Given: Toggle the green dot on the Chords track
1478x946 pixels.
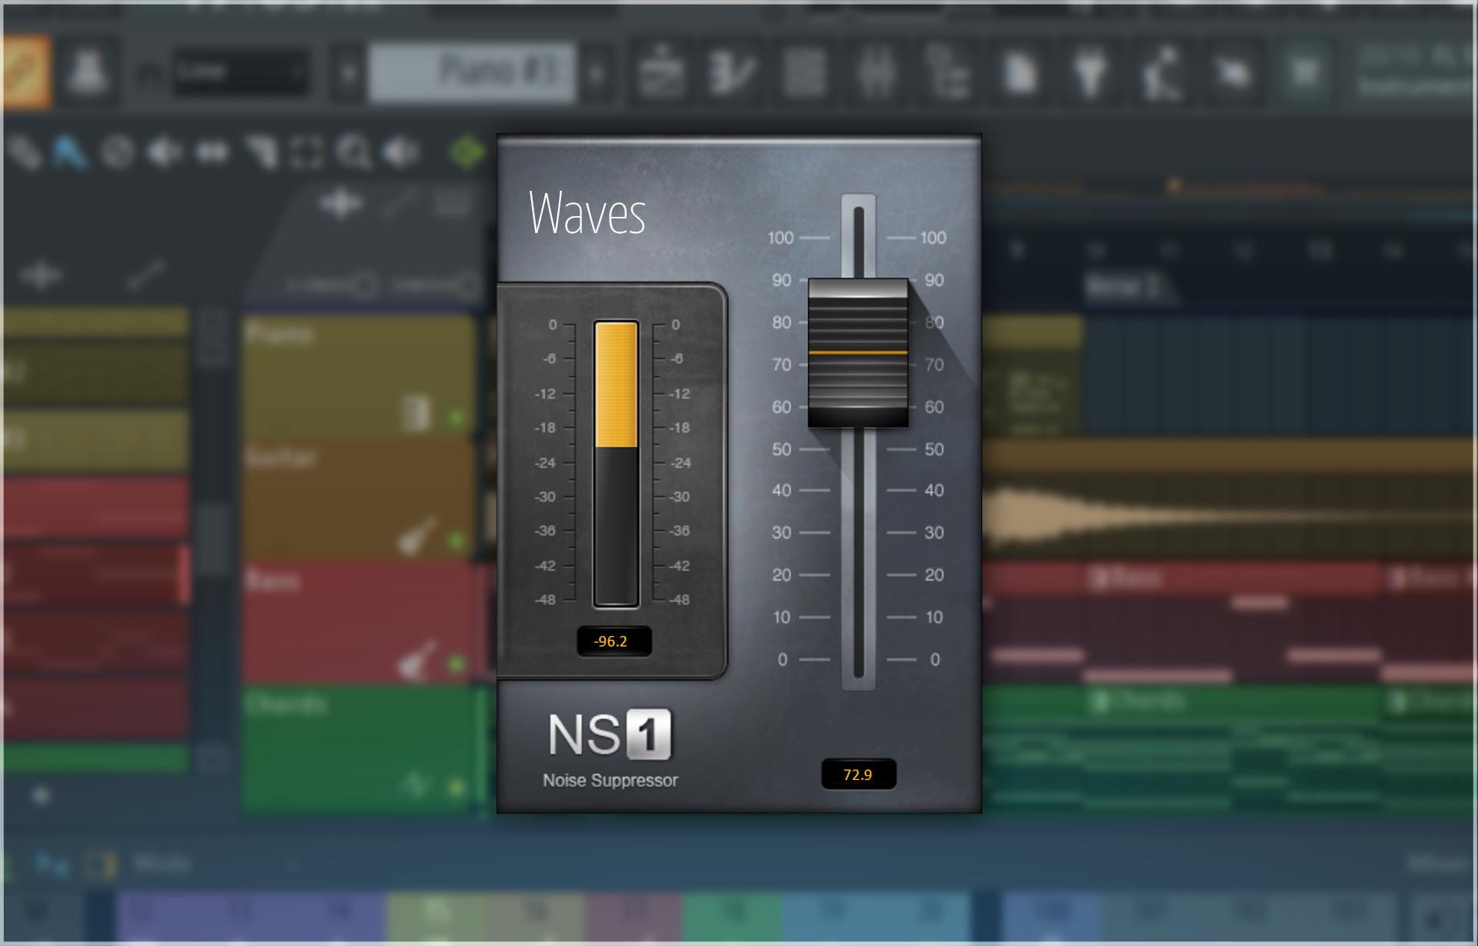Looking at the screenshot, I should click(456, 787).
